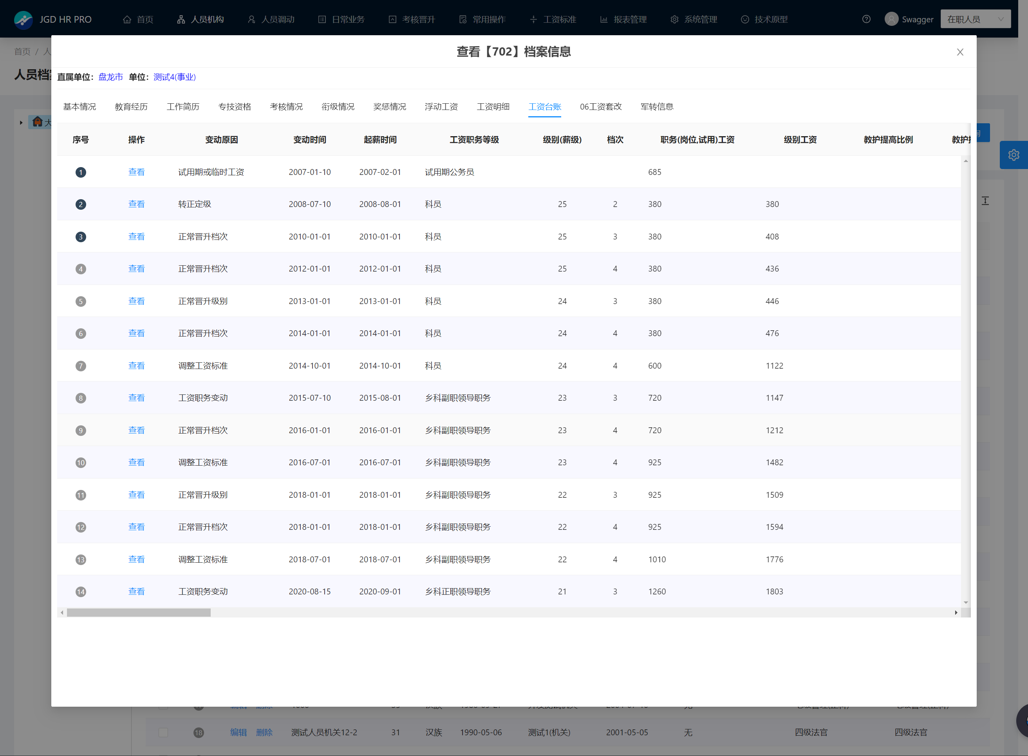Select the 试用期公务员 cell

pyautogui.click(x=449, y=172)
